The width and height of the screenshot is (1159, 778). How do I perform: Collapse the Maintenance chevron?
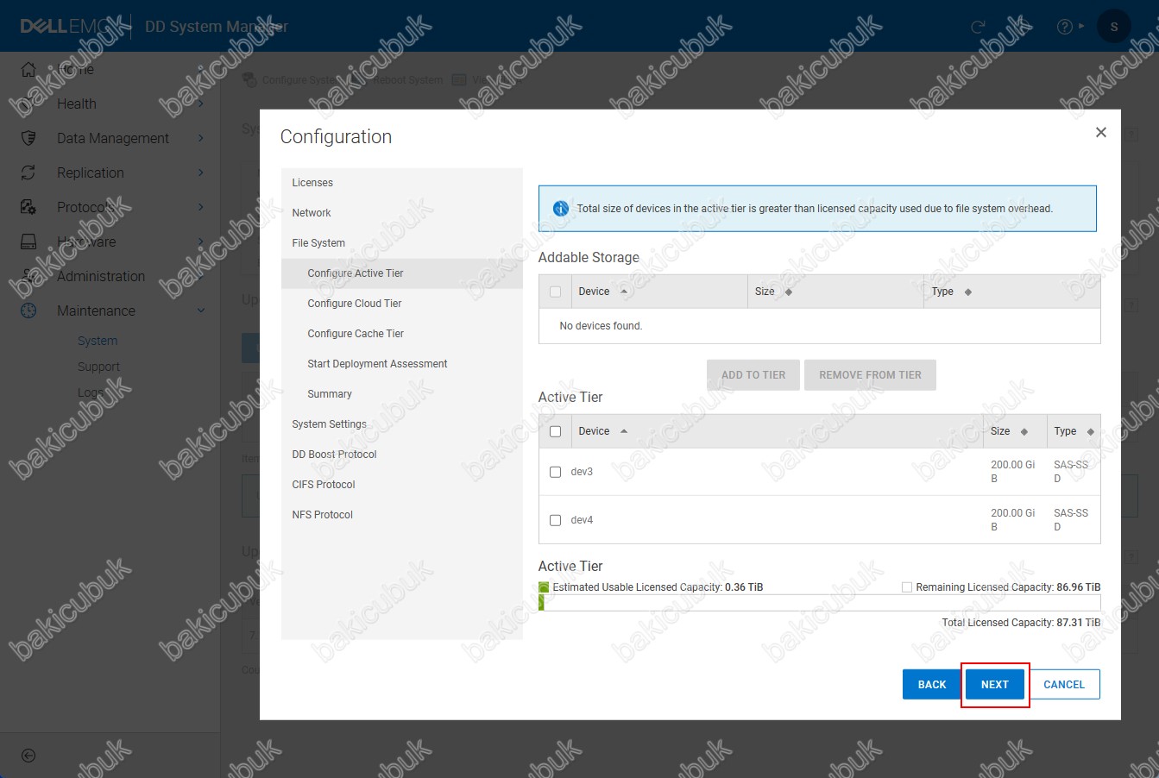[x=201, y=311]
